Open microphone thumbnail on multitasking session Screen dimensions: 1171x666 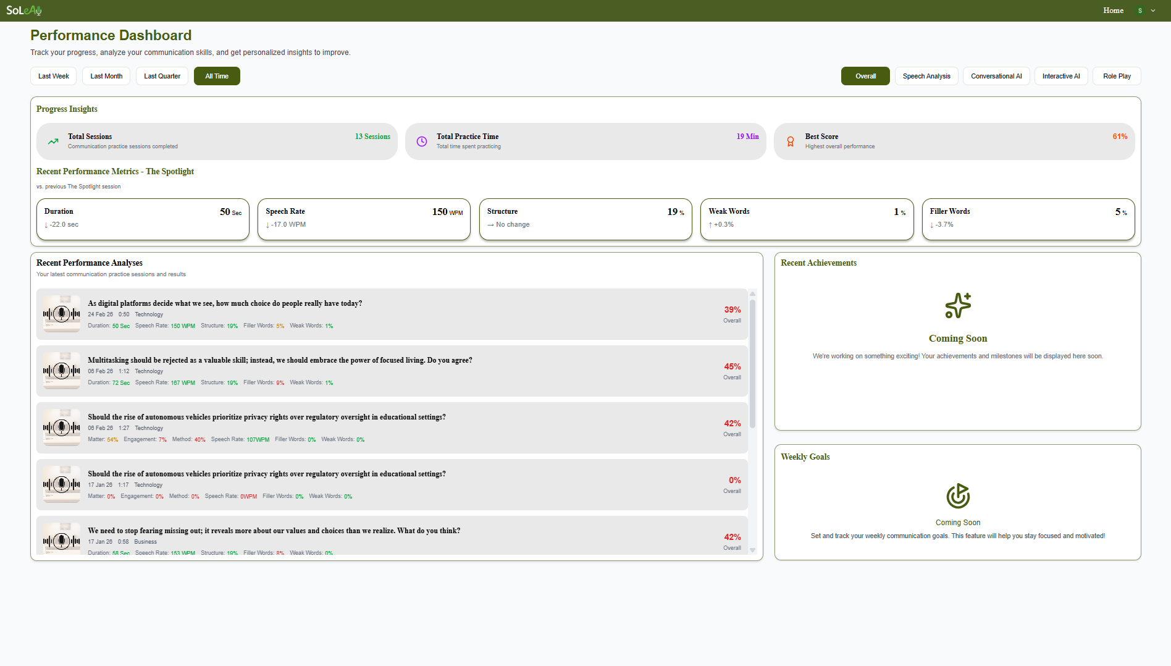pyautogui.click(x=61, y=370)
